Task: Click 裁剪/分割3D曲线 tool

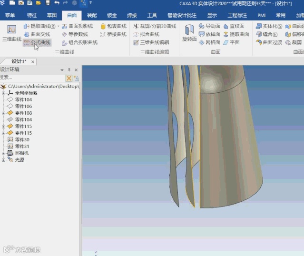Action: pos(155,26)
